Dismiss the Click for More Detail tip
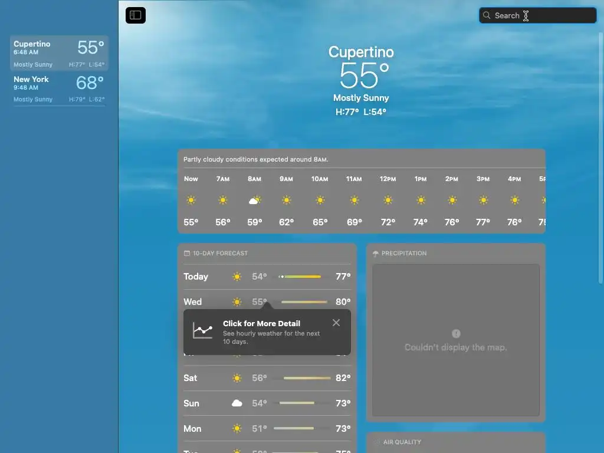This screenshot has height=453, width=604. 336,323
